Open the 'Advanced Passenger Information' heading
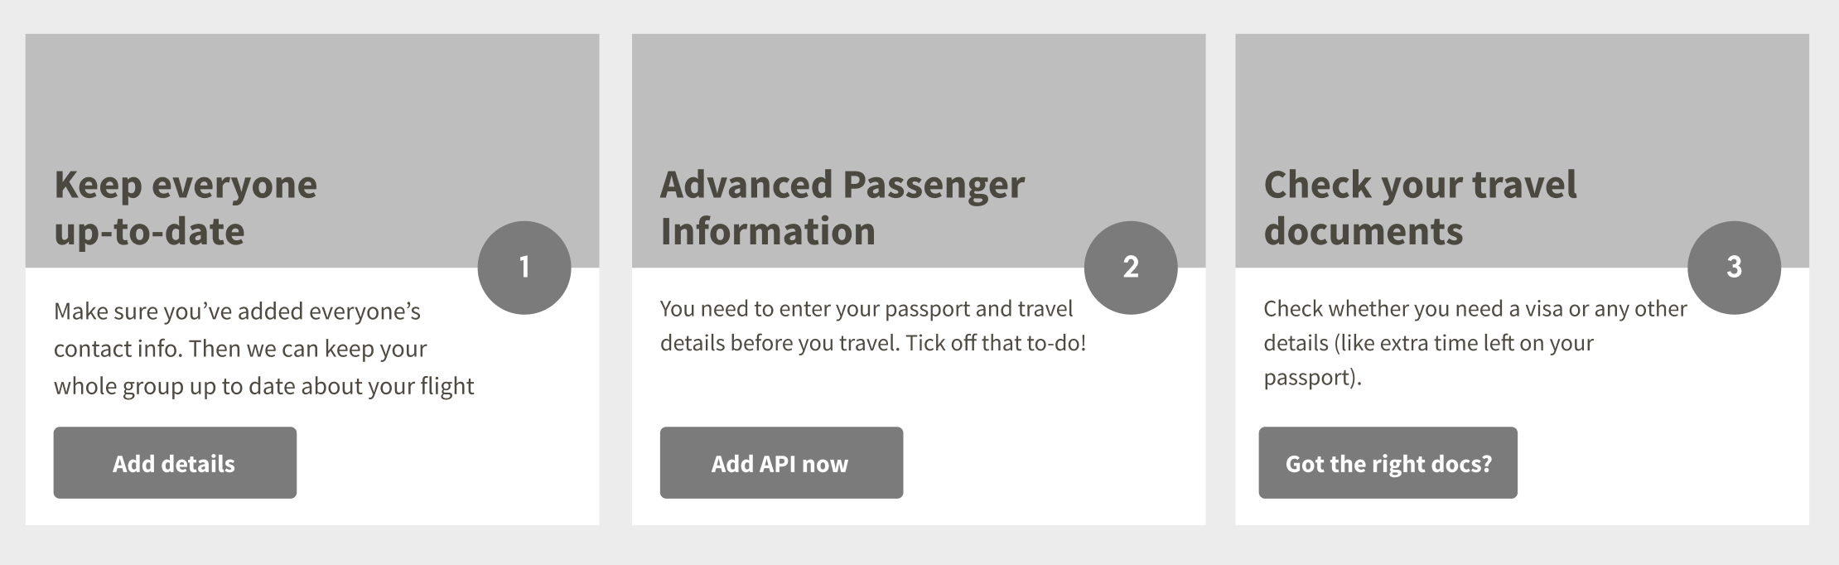1839x565 pixels. coord(842,207)
